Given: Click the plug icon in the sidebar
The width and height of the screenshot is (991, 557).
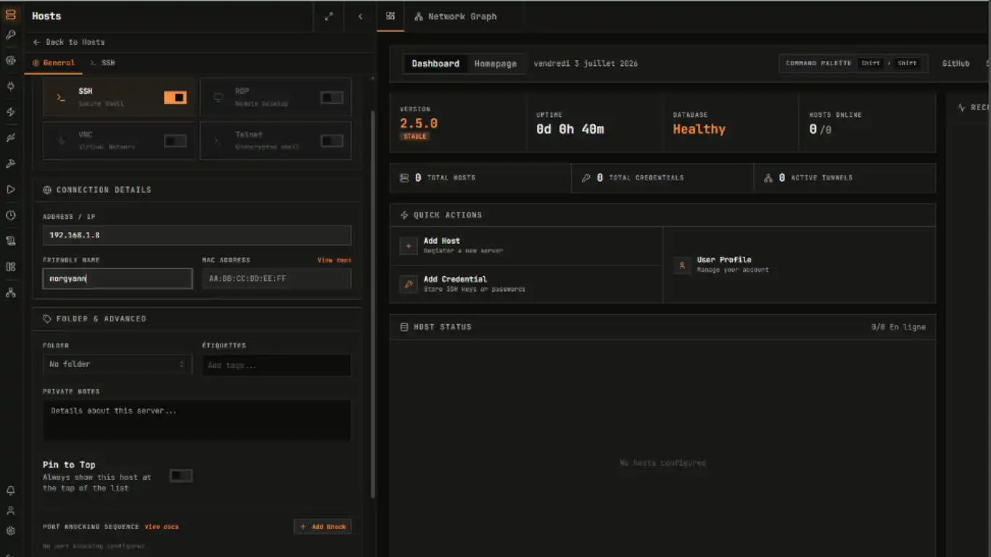Looking at the screenshot, I should 11,86.
